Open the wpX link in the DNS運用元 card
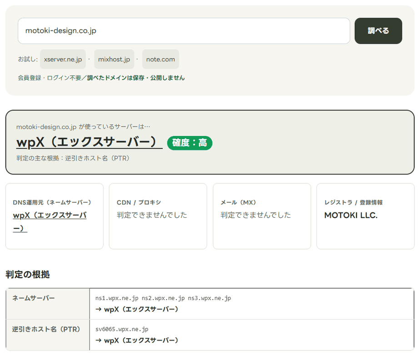 [50, 222]
